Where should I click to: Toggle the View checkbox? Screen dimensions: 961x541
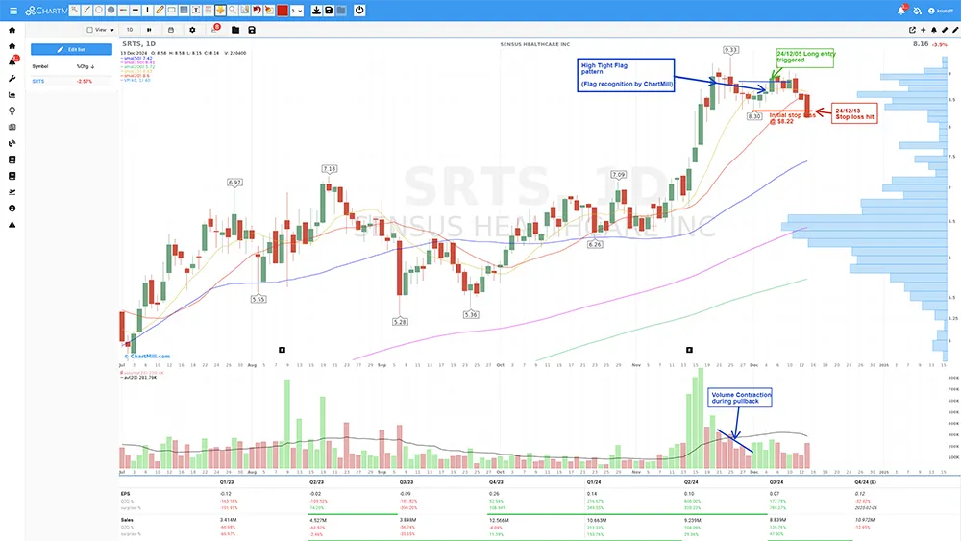click(90, 30)
